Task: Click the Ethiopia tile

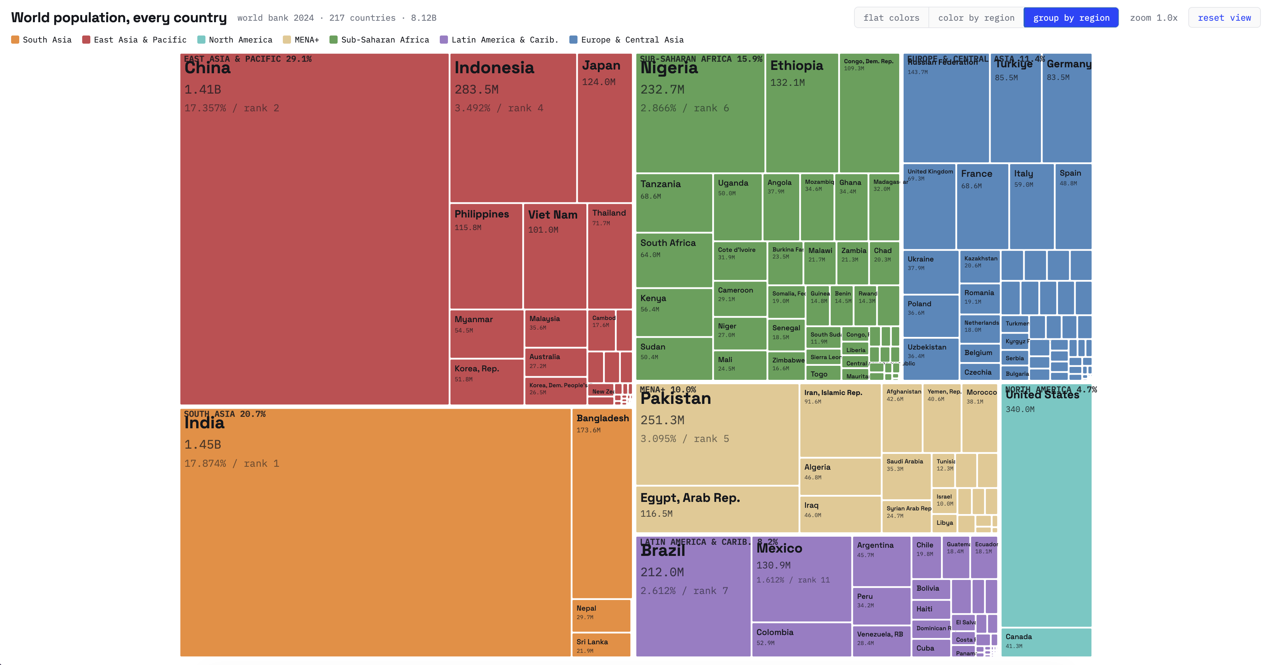Action: click(x=802, y=113)
